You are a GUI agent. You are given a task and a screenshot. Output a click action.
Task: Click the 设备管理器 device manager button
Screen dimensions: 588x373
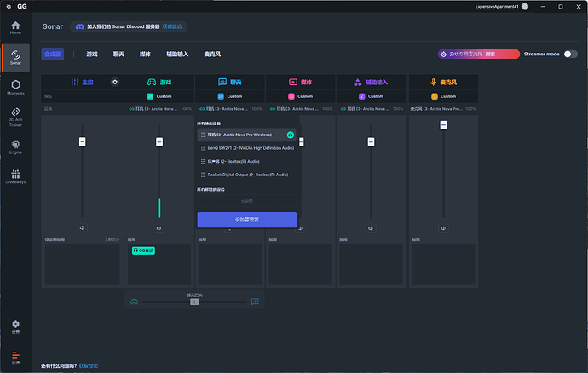(x=246, y=219)
